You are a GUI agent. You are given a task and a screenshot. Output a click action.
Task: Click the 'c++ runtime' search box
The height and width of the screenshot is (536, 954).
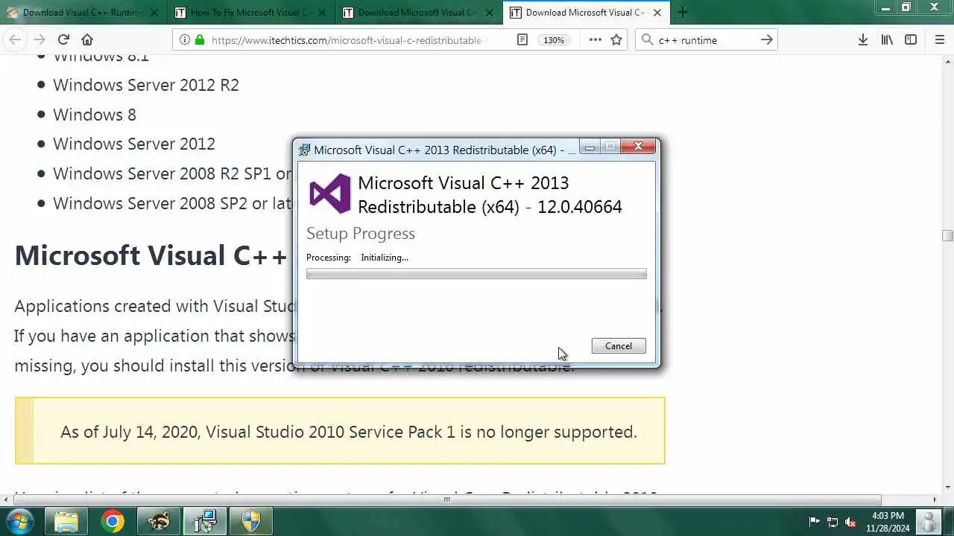point(704,40)
